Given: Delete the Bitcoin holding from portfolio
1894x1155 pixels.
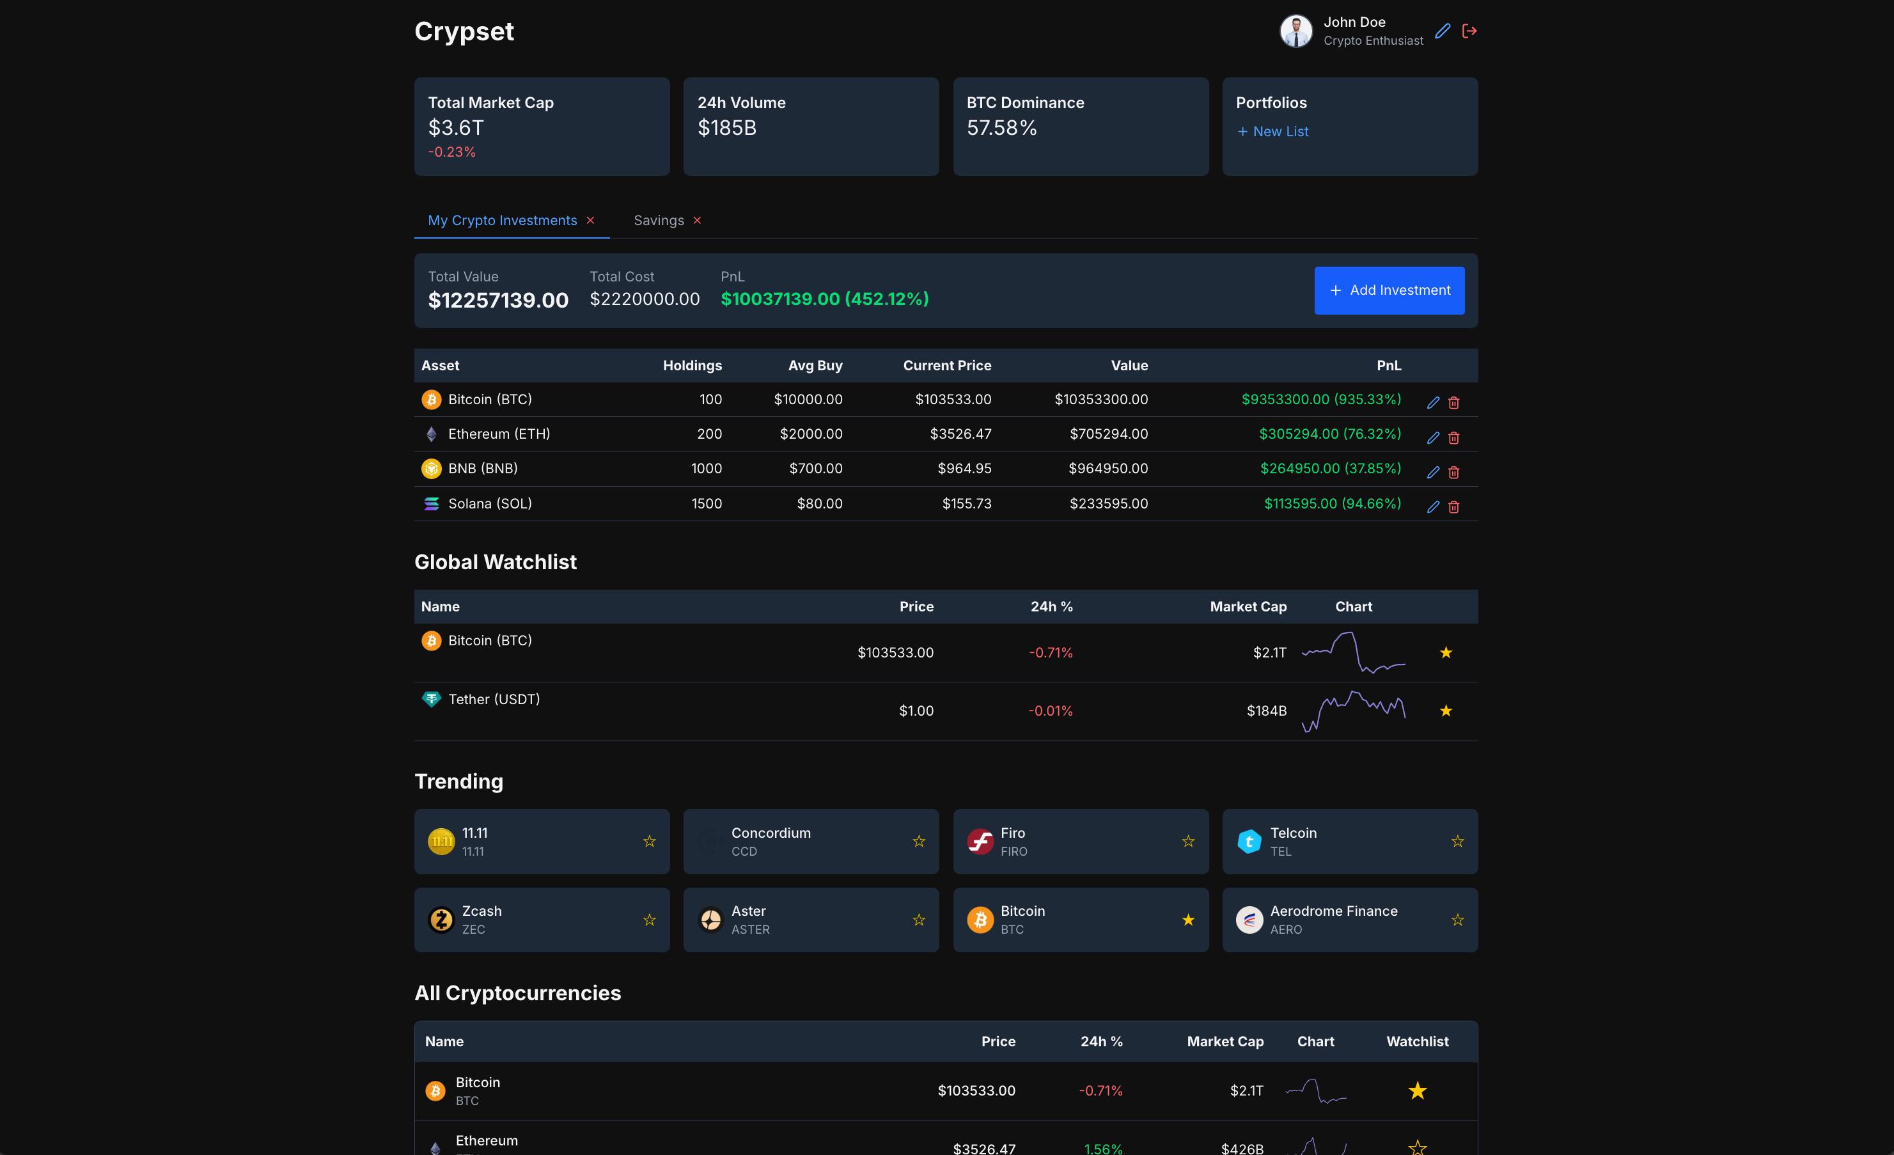Looking at the screenshot, I should pyautogui.click(x=1454, y=402).
